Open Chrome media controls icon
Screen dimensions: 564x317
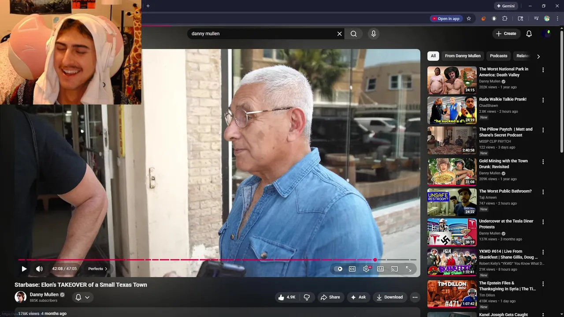(x=536, y=18)
